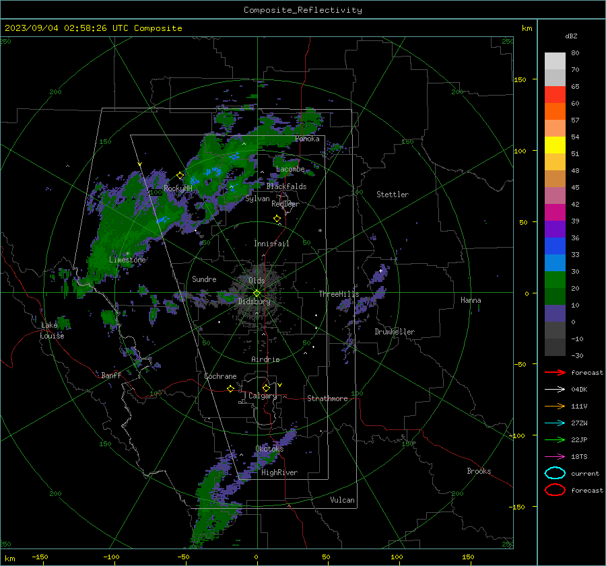This screenshot has height=566, width=606.
Task: Click the Lake Louise label
Action: [x=52, y=330]
